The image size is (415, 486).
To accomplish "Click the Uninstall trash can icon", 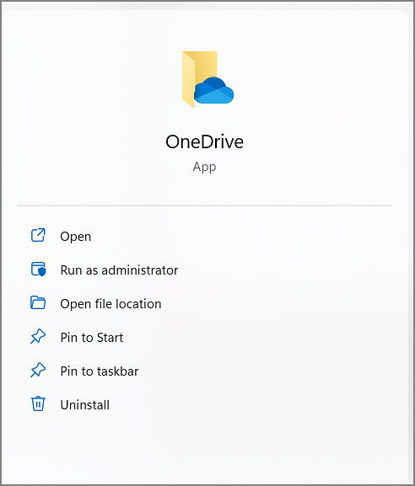I will (x=38, y=403).
